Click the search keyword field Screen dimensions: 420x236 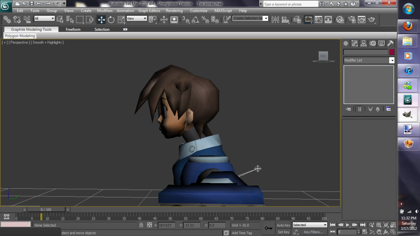click(291, 4)
